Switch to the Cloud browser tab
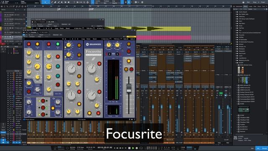Image resolution: width=268 pixels, height=151 pixels. 259,7
